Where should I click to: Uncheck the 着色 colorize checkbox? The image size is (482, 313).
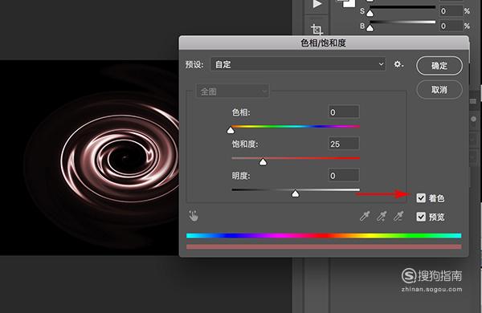tap(421, 198)
